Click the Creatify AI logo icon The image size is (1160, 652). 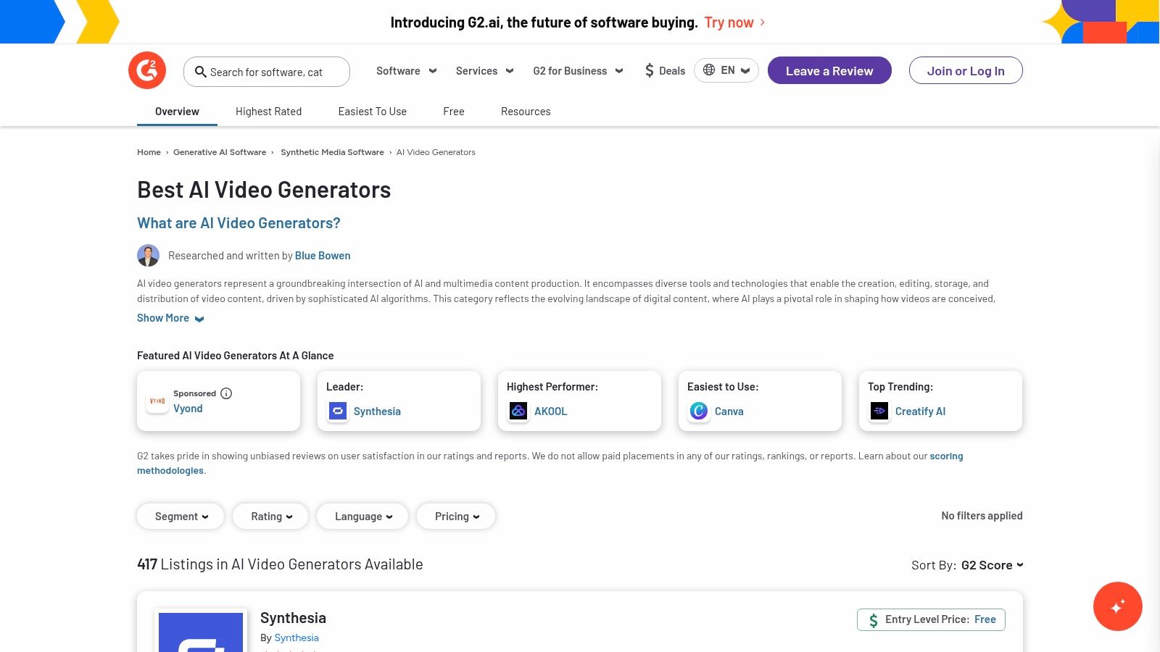(x=879, y=411)
